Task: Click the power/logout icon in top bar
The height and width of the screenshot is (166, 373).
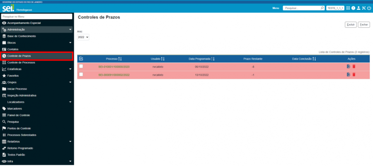Action: pyautogui.click(x=368, y=8)
